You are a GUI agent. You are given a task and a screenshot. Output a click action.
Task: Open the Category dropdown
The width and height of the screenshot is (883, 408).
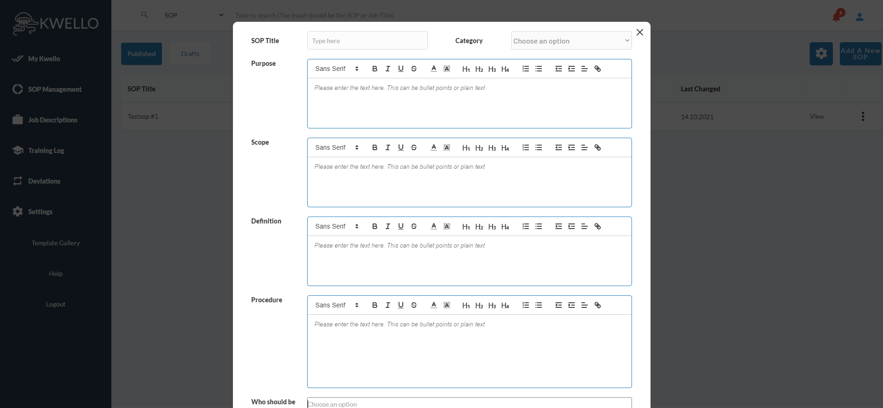tap(571, 41)
